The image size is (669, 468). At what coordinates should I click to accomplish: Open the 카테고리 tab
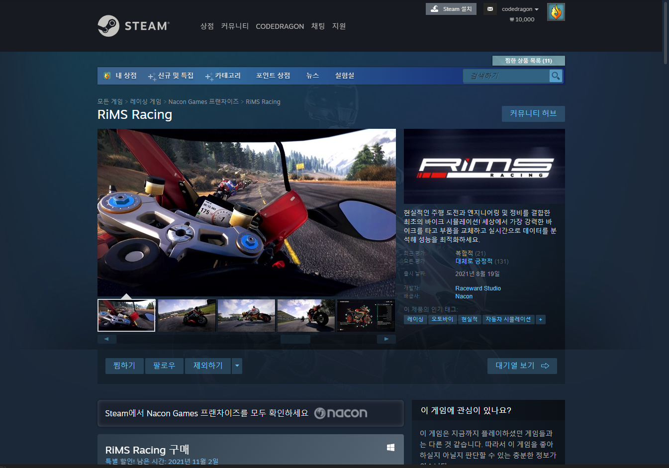tap(223, 76)
